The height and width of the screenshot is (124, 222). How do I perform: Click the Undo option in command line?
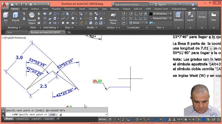[x=52, y=115]
